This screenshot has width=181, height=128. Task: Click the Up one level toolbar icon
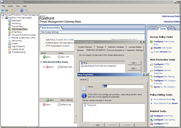click(x=12, y=10)
